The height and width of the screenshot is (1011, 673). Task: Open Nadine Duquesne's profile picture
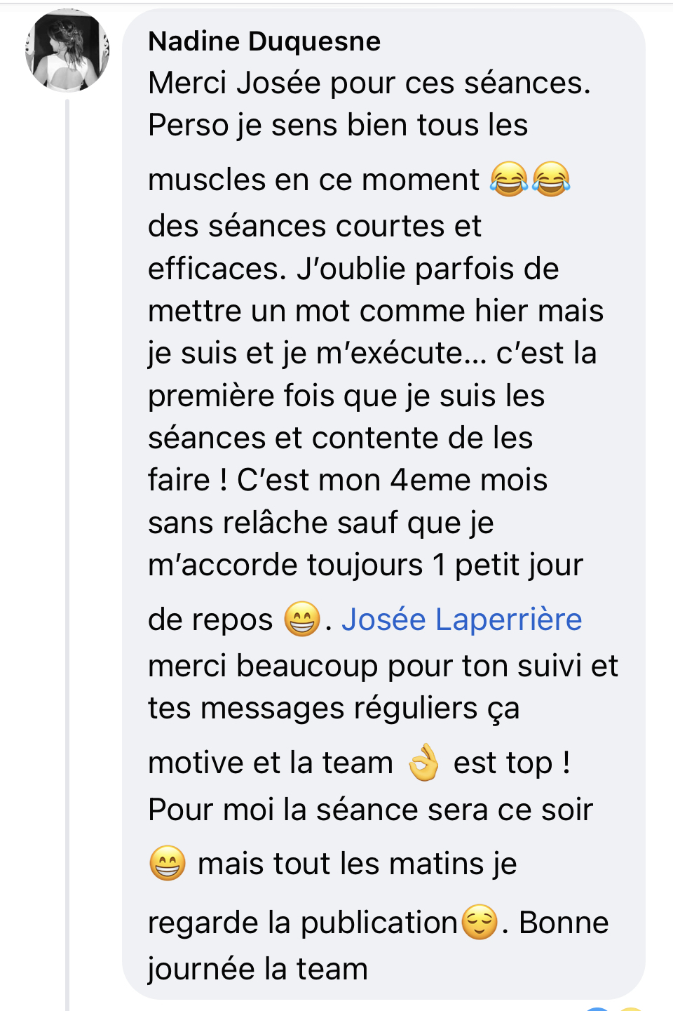(67, 51)
